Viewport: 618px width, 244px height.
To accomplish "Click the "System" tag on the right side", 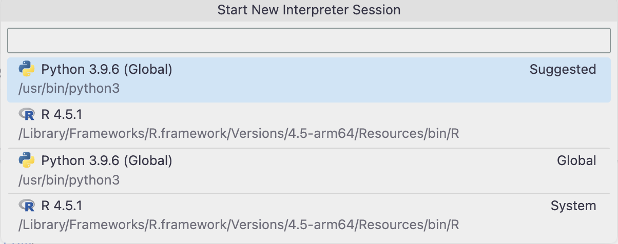I will [573, 206].
